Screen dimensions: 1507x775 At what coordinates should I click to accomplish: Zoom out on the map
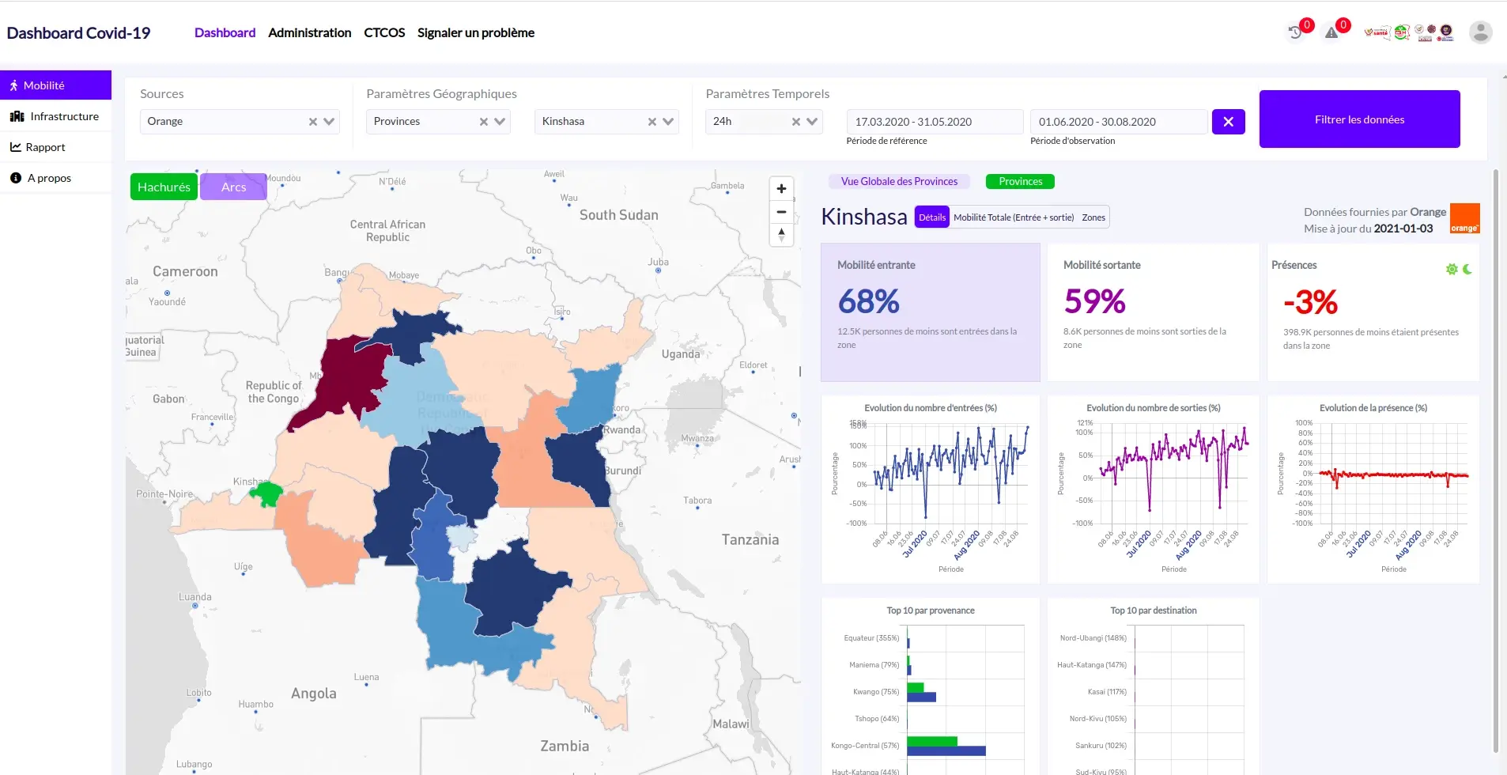coord(781,212)
